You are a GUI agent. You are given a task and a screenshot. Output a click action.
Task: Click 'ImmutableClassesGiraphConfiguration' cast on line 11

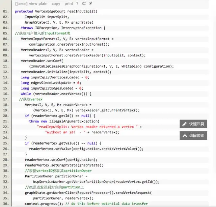coord(66,66)
